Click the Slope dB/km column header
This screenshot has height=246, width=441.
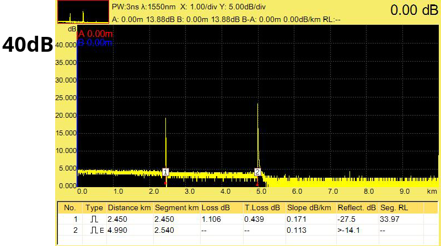tap(309, 208)
